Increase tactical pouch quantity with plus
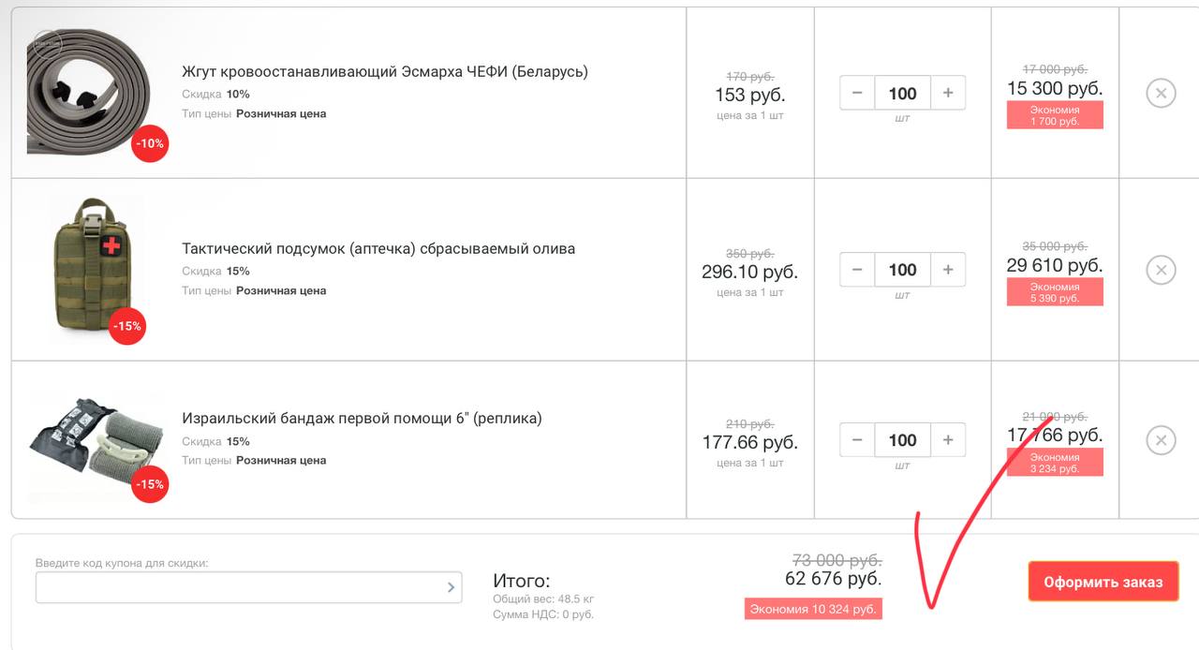The height and width of the screenshot is (650, 1199). [948, 270]
